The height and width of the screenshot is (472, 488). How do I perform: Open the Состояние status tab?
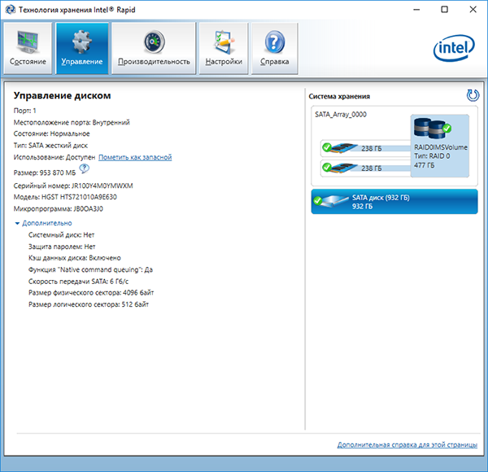[x=28, y=48]
